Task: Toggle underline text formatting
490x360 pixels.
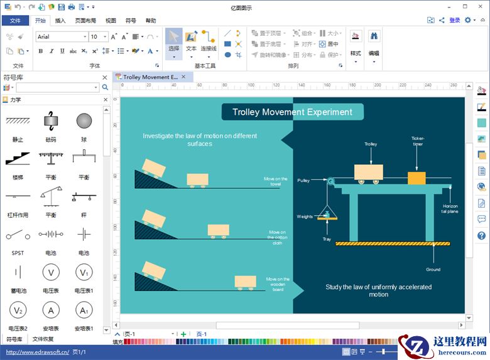Action: pyautogui.click(x=62, y=51)
